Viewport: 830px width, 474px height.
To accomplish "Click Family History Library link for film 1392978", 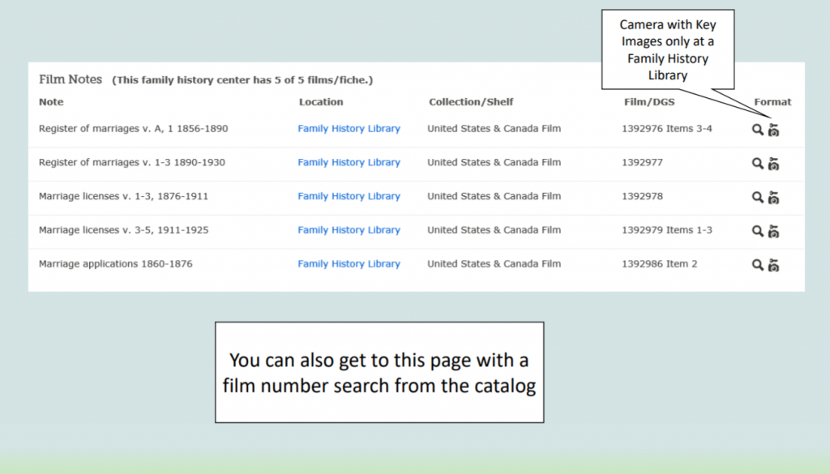I will point(349,196).
